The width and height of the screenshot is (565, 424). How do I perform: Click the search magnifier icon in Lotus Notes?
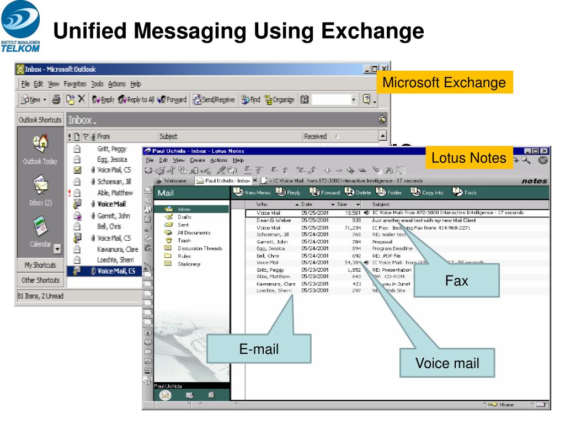click(x=526, y=160)
